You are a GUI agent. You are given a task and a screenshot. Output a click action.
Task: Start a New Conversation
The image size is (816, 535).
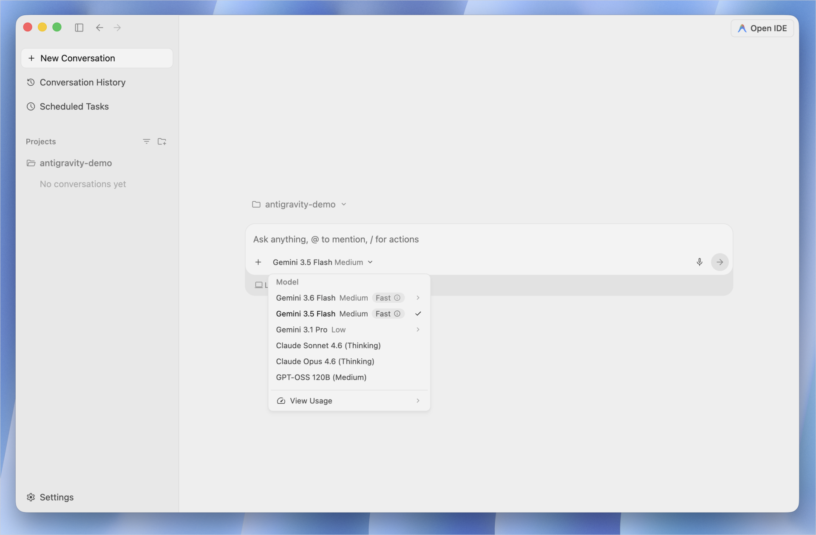point(97,58)
